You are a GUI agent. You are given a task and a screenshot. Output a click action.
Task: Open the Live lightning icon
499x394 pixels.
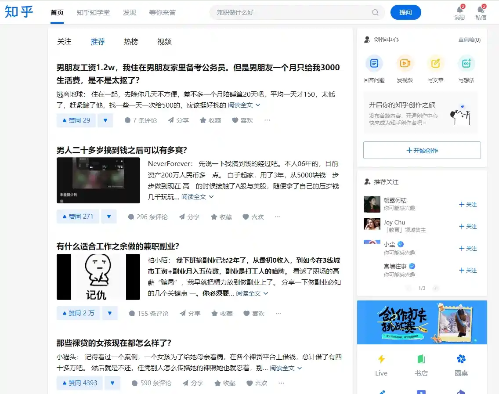(x=381, y=359)
